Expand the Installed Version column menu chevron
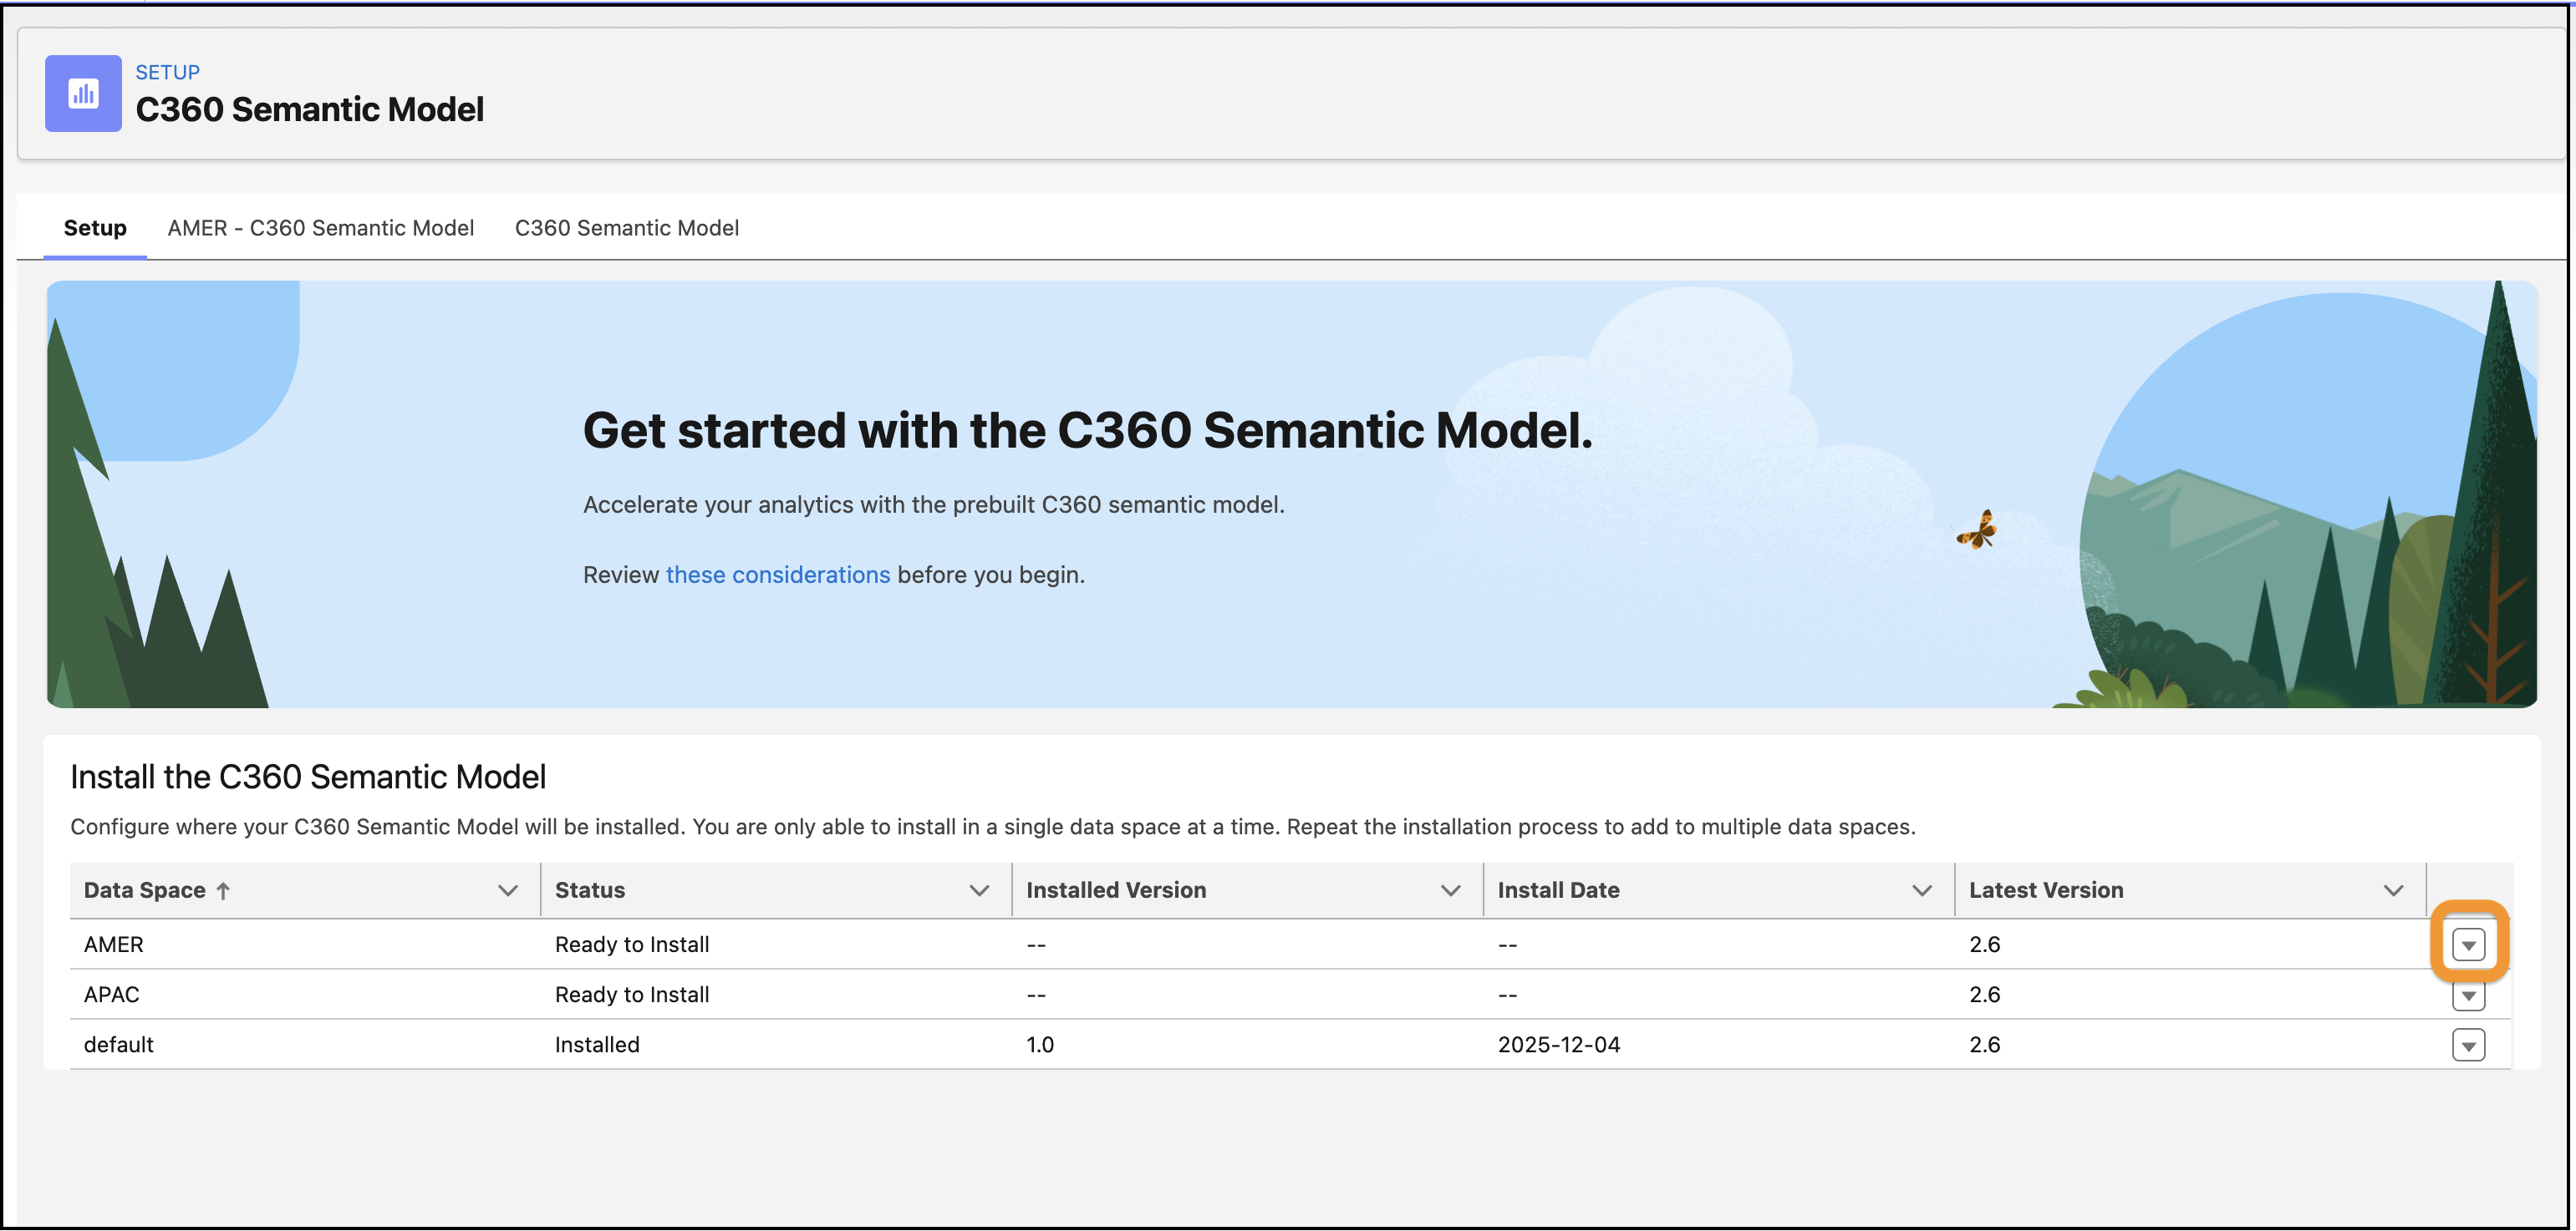Viewport: 2576px width, 1231px height. pos(1450,890)
